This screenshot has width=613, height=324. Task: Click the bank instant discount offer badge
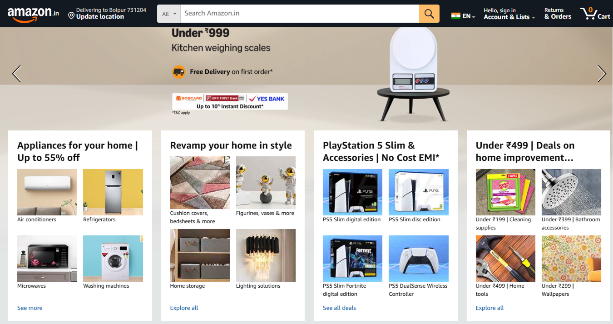230,102
